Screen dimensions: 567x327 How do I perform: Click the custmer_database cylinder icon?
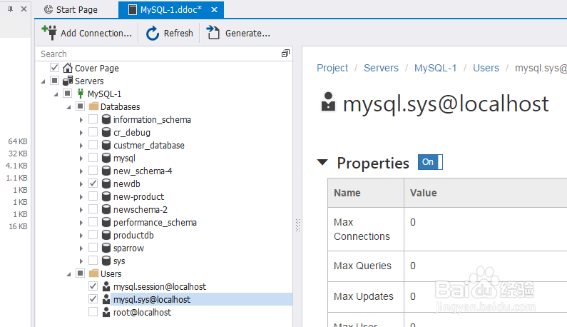click(x=106, y=145)
